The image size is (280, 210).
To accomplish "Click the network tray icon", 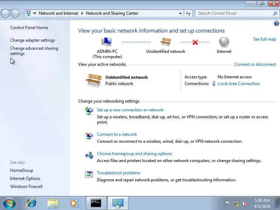I will click(236, 203).
